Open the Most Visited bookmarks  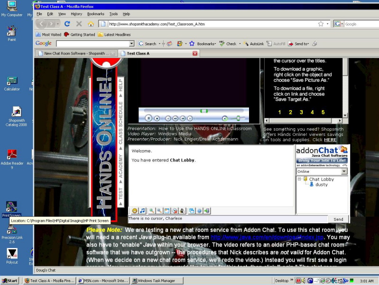(48, 34)
